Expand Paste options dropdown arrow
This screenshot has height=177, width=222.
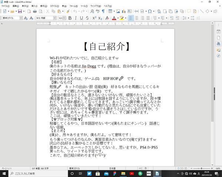[63, 11]
